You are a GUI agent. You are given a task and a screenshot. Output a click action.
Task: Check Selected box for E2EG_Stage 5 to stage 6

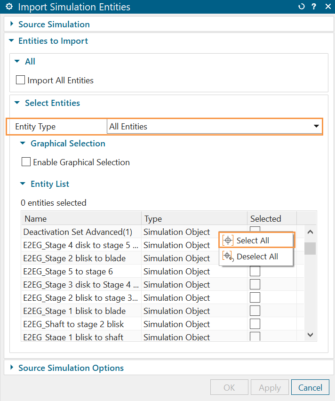pos(255,272)
